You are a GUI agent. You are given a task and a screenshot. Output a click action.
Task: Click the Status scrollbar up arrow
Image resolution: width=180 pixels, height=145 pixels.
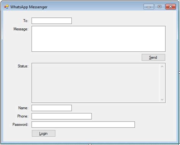click(x=162, y=66)
